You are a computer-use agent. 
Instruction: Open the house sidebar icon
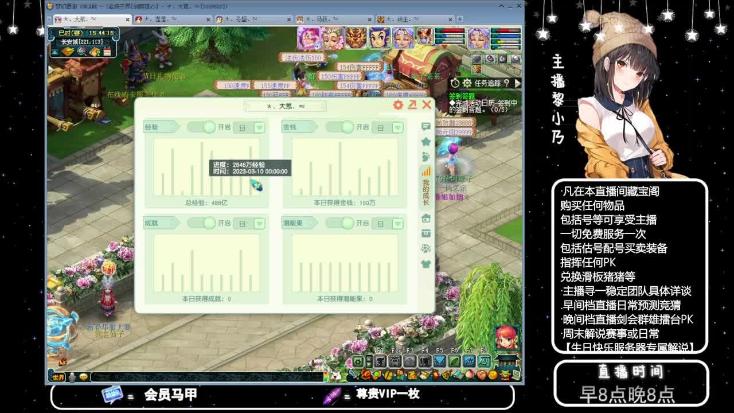[425, 219]
